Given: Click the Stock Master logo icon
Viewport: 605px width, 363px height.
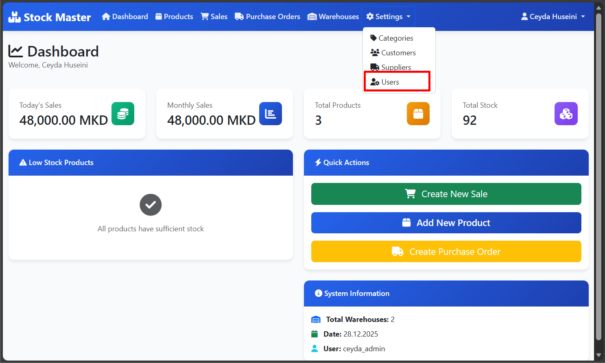Looking at the screenshot, I should click(x=14, y=17).
